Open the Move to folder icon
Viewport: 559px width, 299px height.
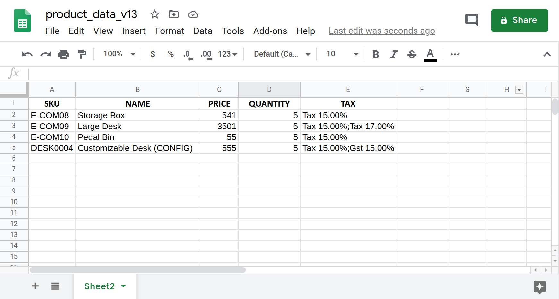[174, 14]
